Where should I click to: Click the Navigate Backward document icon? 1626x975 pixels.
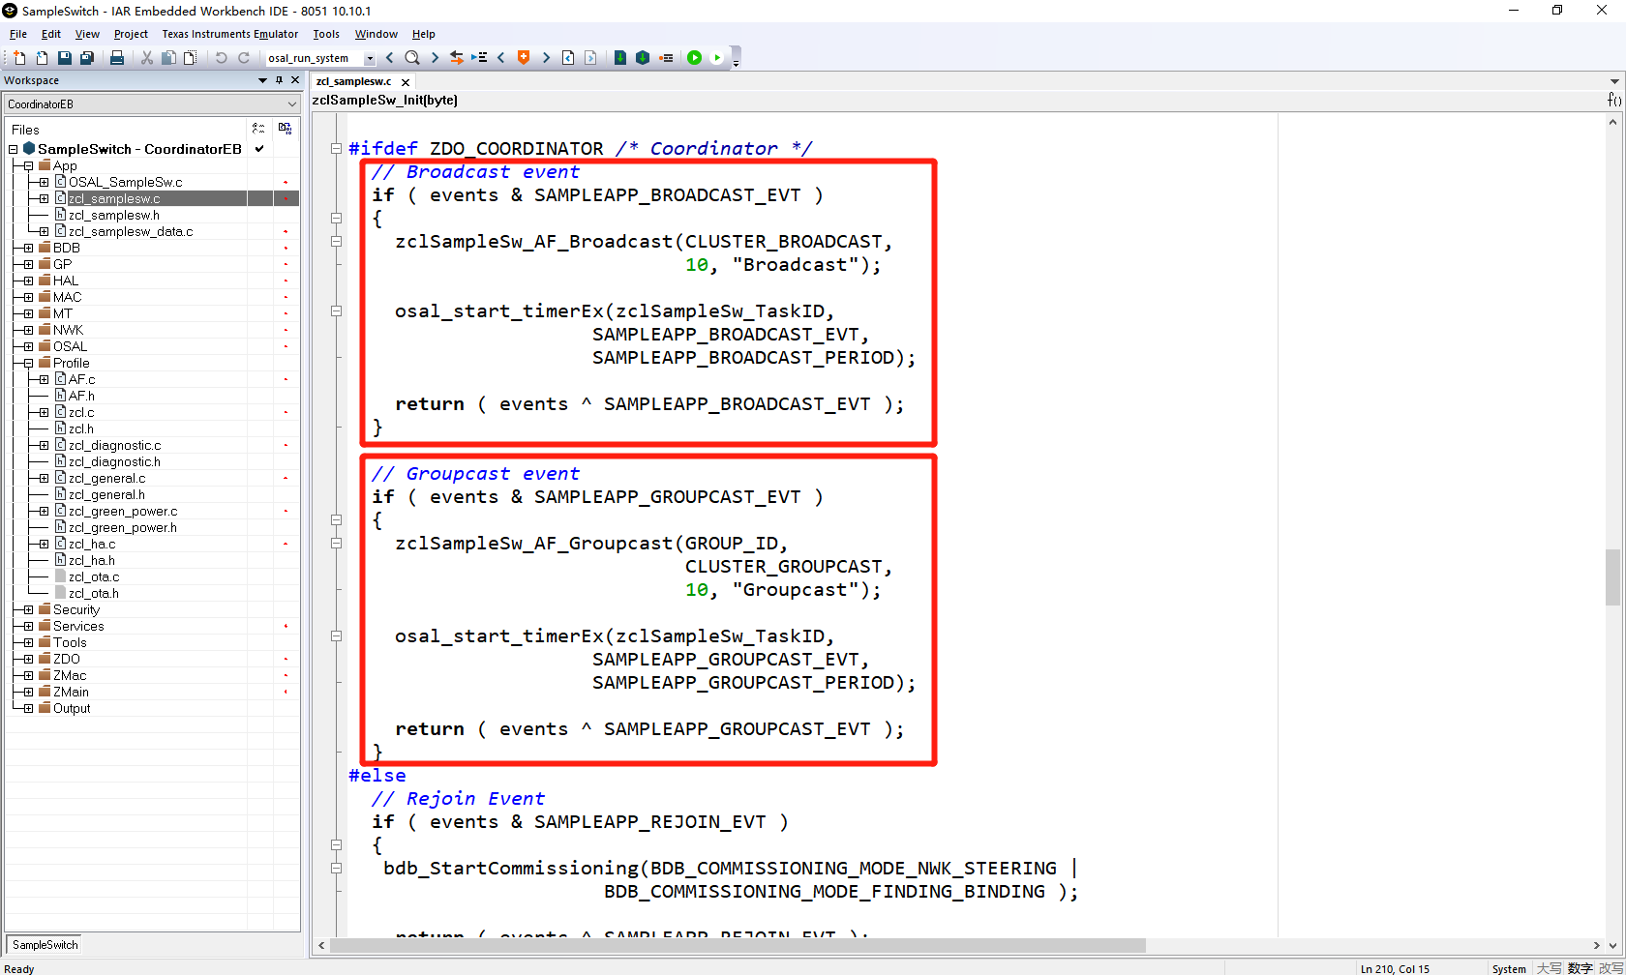[568, 58]
